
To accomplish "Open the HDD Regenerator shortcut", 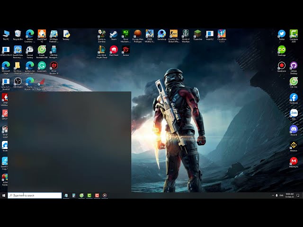I will point(42,84).
